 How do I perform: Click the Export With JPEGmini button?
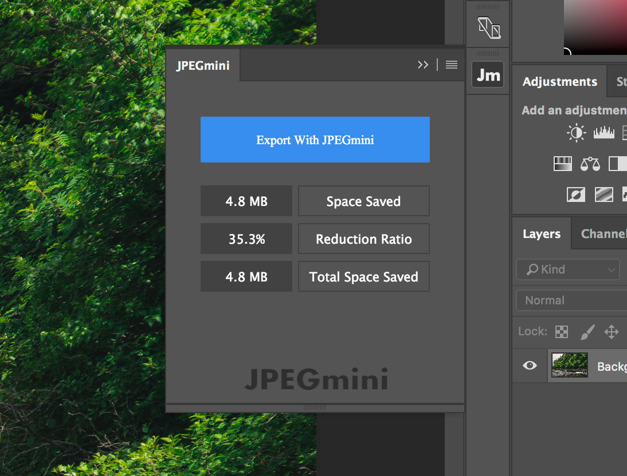(315, 140)
